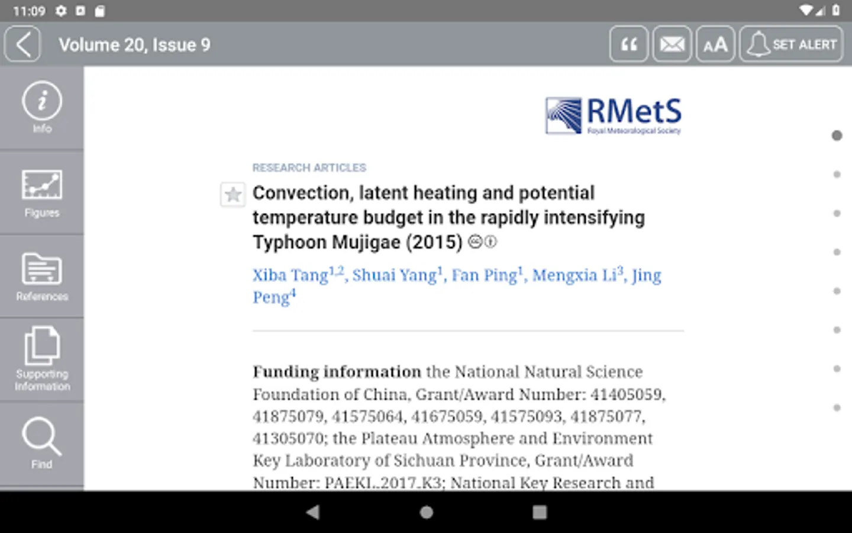Screen dimensions: 852x533
Task: Open Supporting Information
Action: click(41, 359)
